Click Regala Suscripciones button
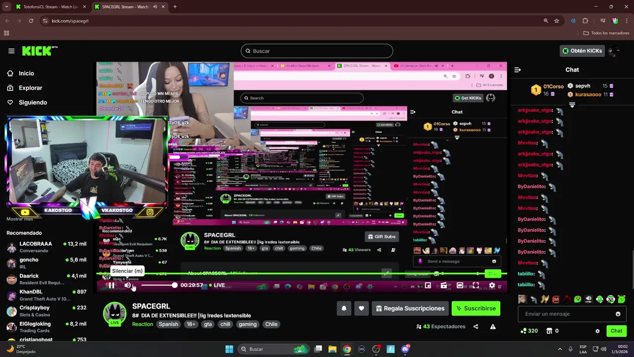 410,308
